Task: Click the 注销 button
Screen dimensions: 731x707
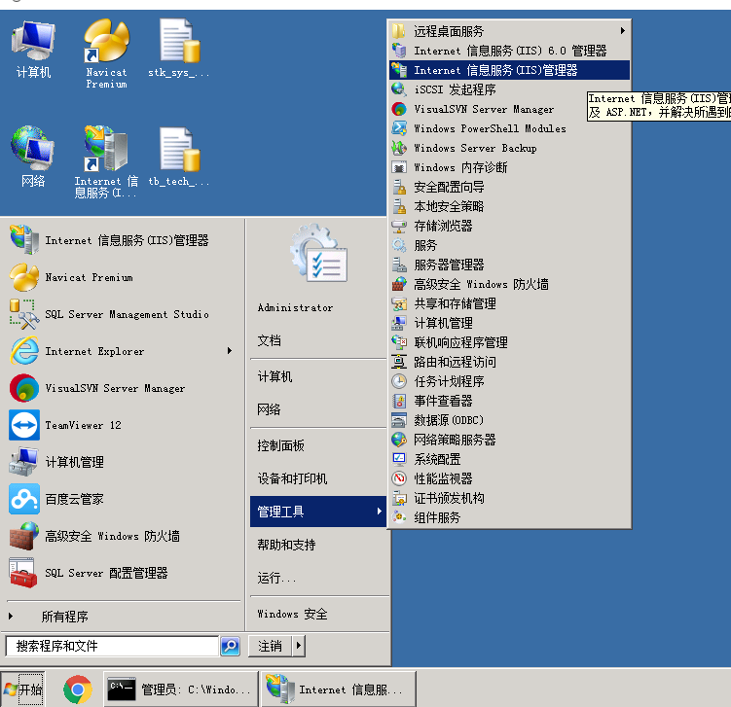Action: point(270,646)
